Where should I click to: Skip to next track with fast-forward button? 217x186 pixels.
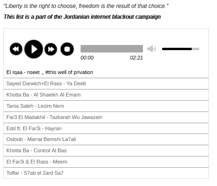[51, 49]
